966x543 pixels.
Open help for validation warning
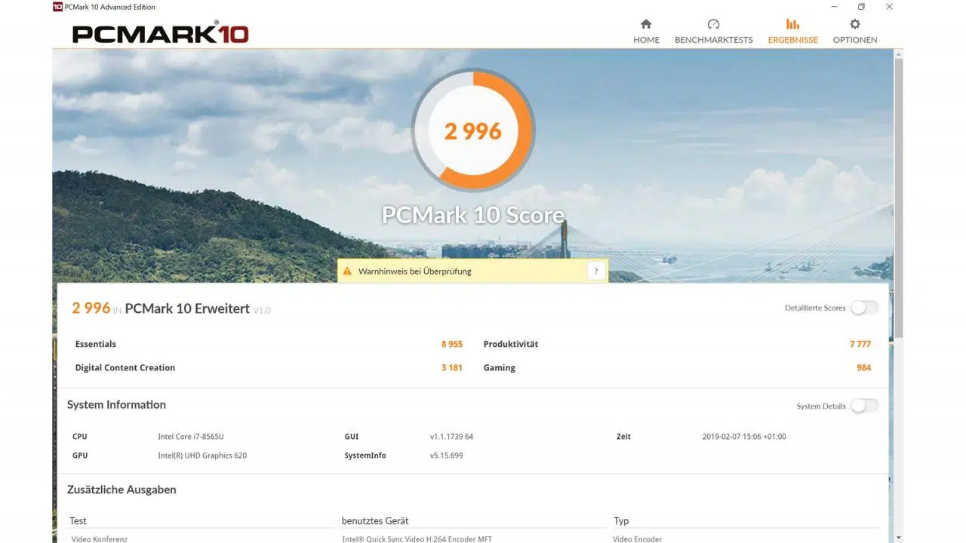click(596, 271)
